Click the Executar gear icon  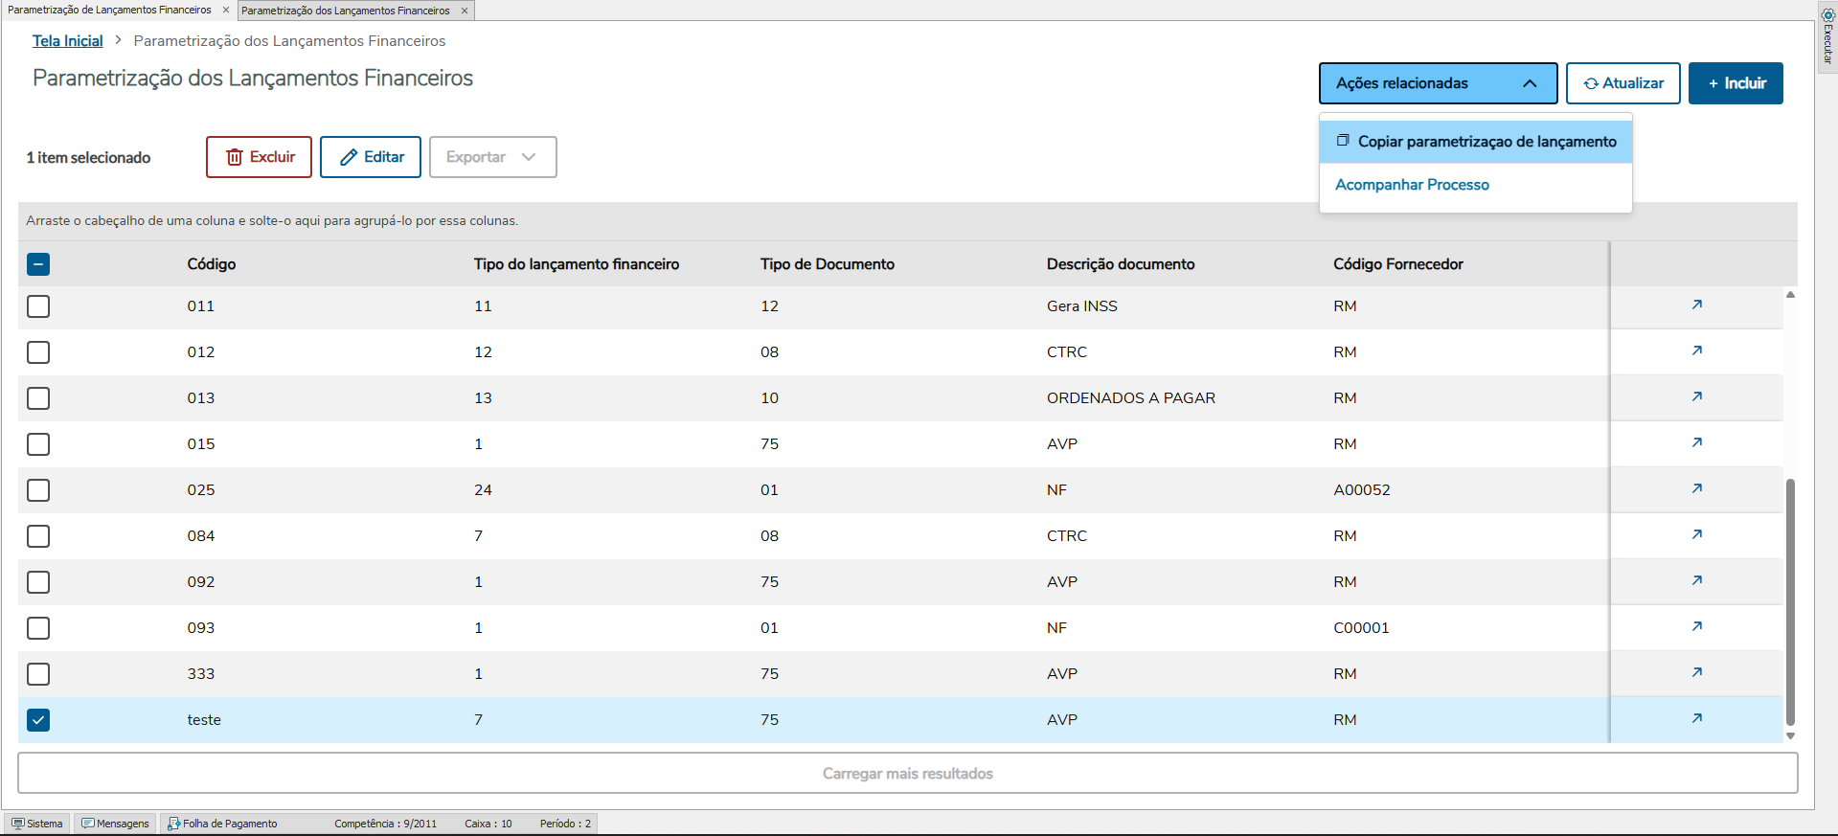click(x=1827, y=14)
